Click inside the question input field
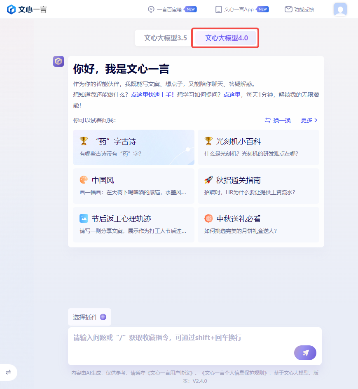358x389 pixels. (181, 346)
